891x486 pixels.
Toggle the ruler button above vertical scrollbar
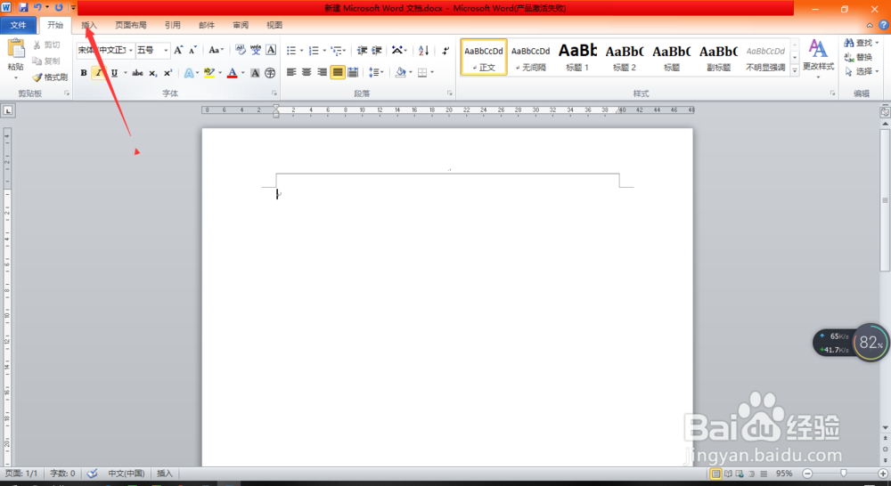click(x=885, y=112)
